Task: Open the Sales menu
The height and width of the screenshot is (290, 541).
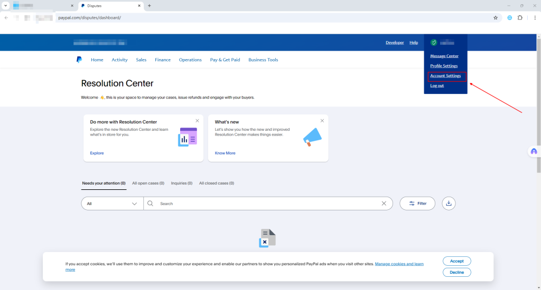Action: click(x=141, y=60)
